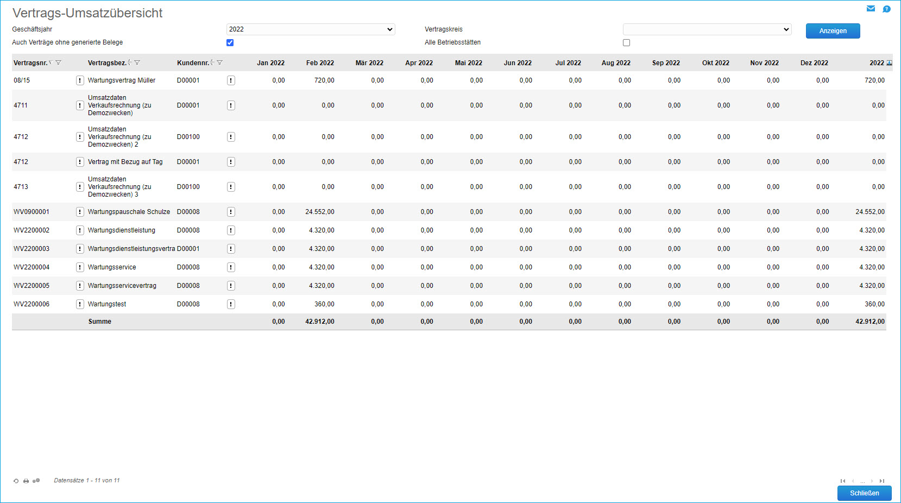This screenshot has height=503, width=901.
Task: Open the settings gears icon in footer
Action: 36,481
